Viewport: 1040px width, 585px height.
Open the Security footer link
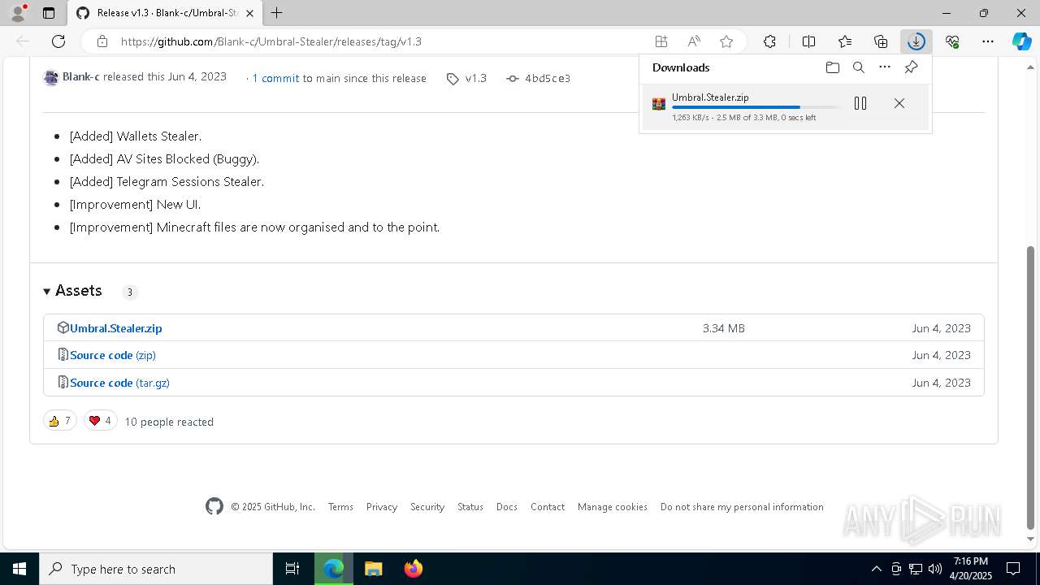(427, 506)
